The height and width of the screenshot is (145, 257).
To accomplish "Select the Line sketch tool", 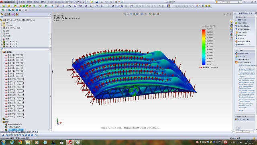I will pos(69,6).
